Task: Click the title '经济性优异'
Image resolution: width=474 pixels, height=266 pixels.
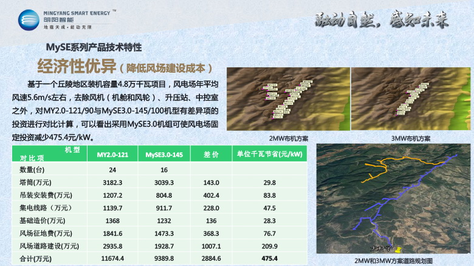Action: click(77, 66)
